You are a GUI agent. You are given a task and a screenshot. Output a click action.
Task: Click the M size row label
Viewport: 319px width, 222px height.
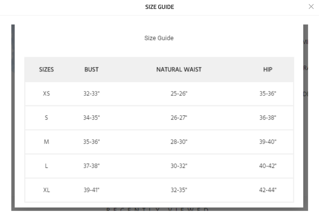point(46,142)
